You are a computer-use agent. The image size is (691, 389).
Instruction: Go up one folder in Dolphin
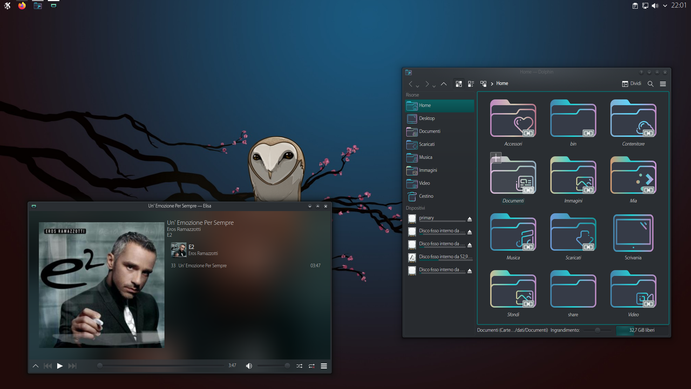pos(444,84)
